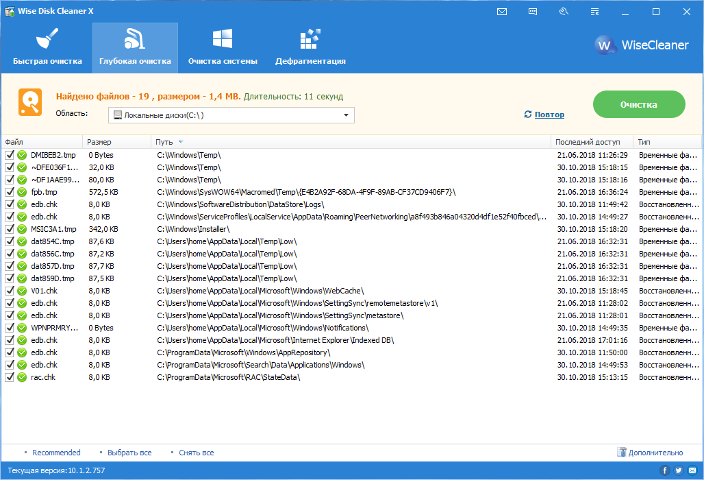Toggle checkbox for rac.chk file
Viewport: 704px width, 480px height.
click(x=10, y=377)
